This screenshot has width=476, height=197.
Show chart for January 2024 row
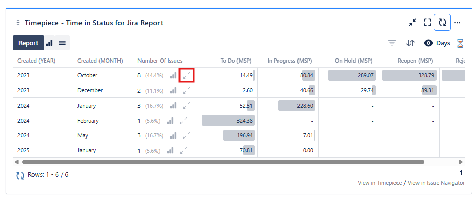click(x=173, y=105)
